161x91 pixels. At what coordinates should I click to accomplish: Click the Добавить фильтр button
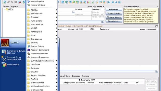(x=114, y=13)
